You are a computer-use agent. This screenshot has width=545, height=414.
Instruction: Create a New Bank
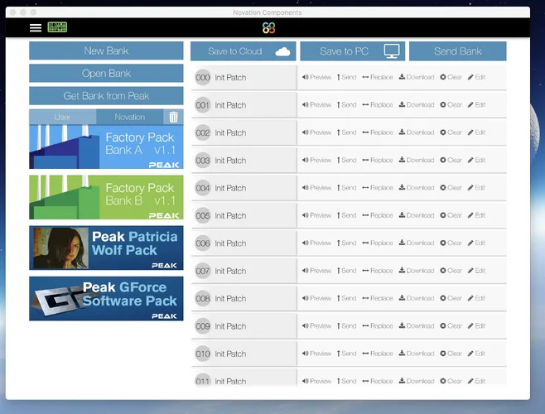pos(106,51)
